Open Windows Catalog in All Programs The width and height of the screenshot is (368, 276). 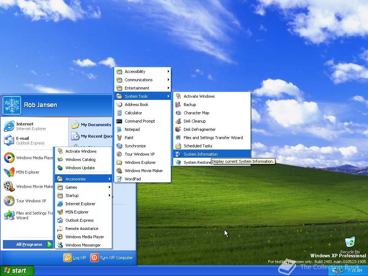(x=83, y=160)
